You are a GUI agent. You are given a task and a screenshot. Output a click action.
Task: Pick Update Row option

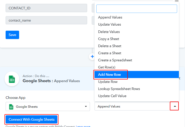137,82
